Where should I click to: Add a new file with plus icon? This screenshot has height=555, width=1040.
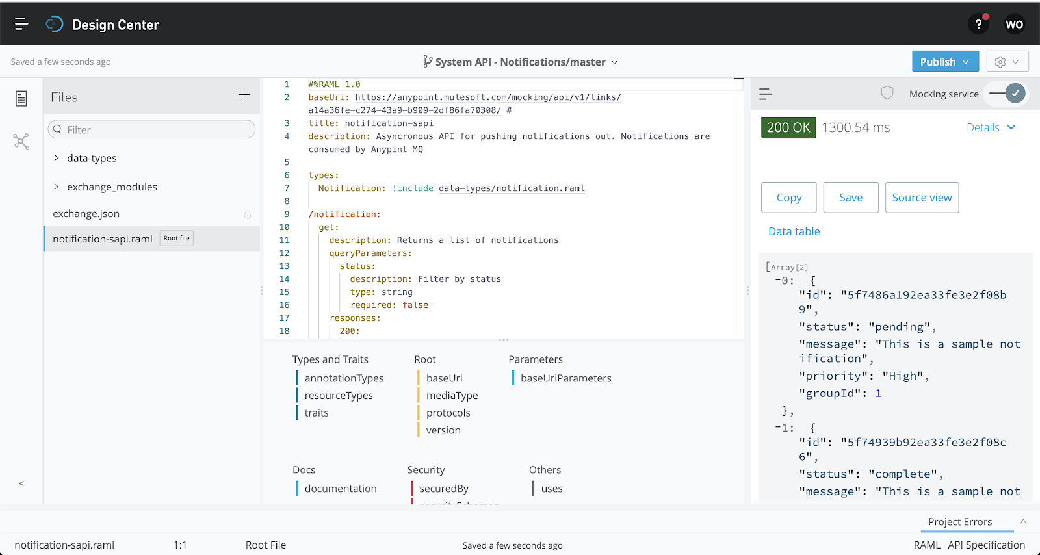coord(244,95)
